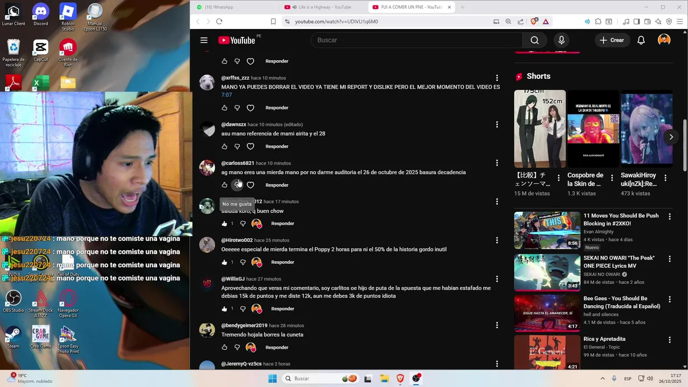688x387 pixels.
Task: Select the Crab Game desktop icon
Action: (40, 337)
